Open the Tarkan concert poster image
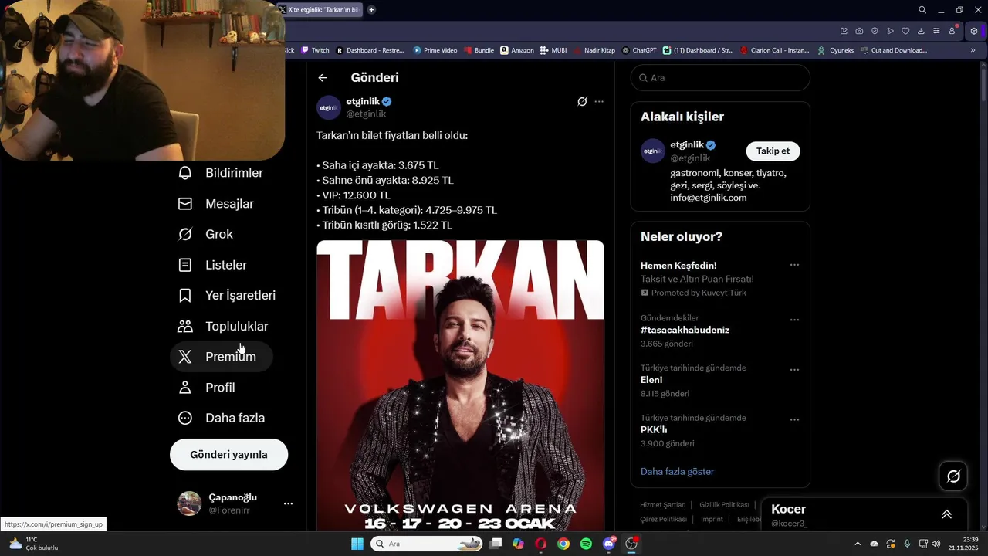This screenshot has height=556, width=988. [460, 385]
